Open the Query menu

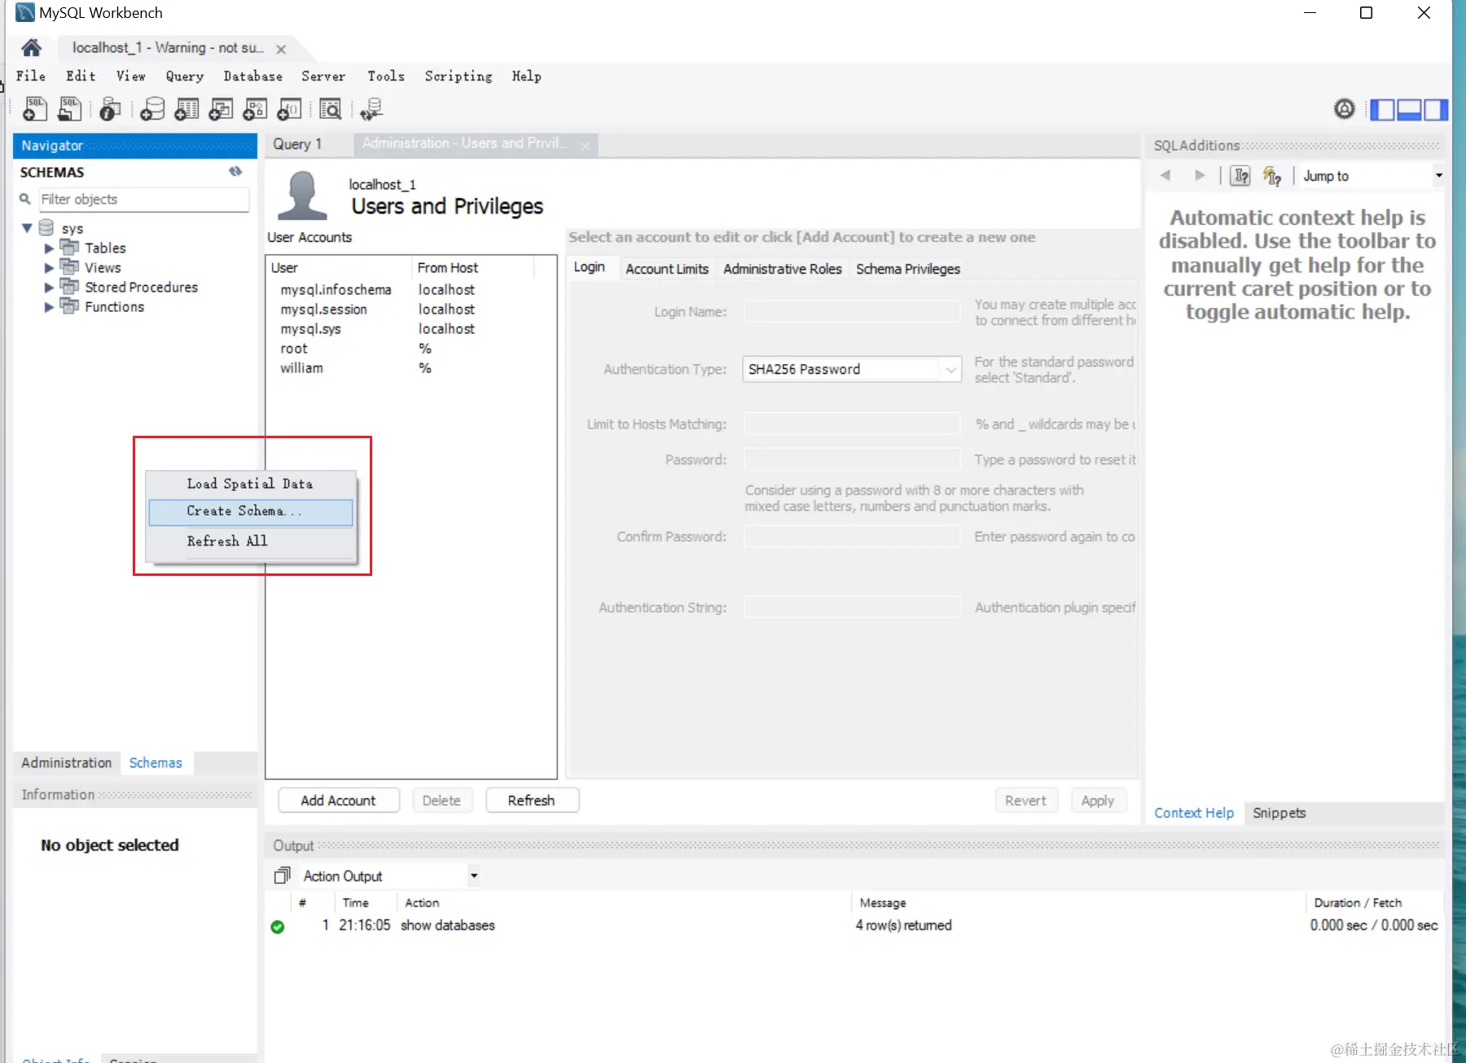185,76
